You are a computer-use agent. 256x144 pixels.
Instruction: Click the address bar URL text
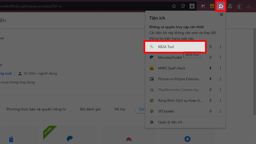31,6
